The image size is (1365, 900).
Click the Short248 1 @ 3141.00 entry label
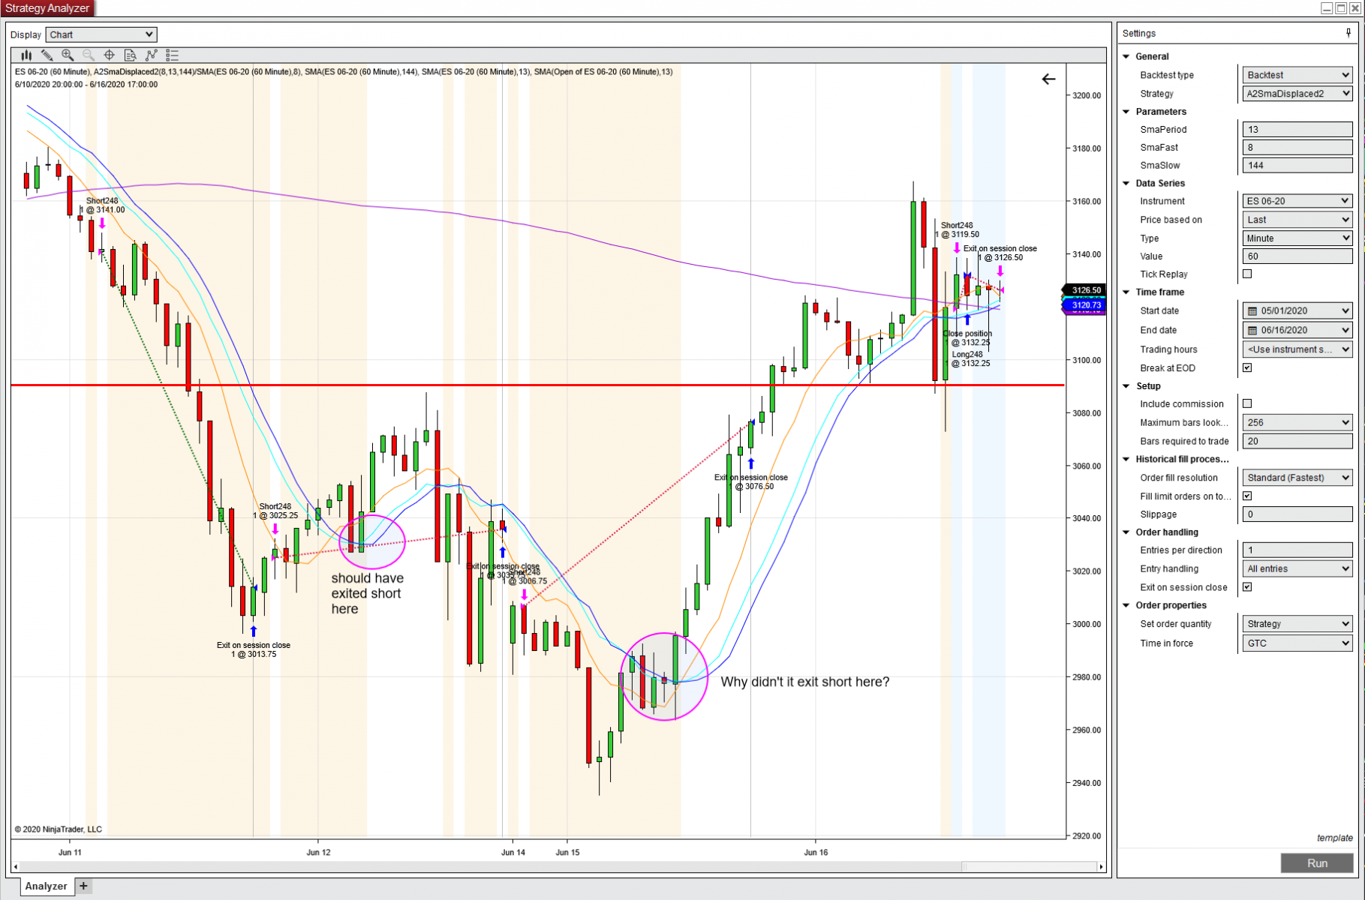tap(103, 205)
